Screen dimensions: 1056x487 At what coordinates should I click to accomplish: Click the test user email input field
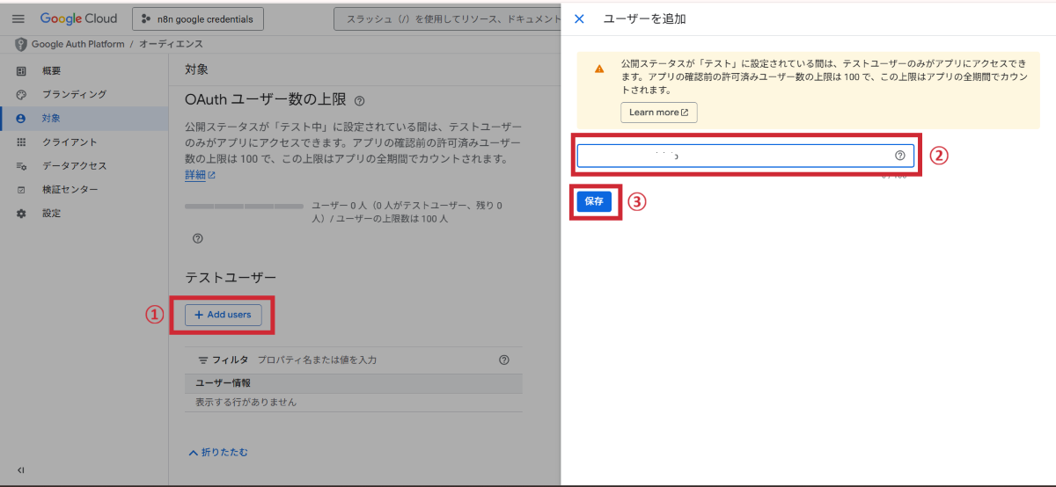pyautogui.click(x=735, y=156)
